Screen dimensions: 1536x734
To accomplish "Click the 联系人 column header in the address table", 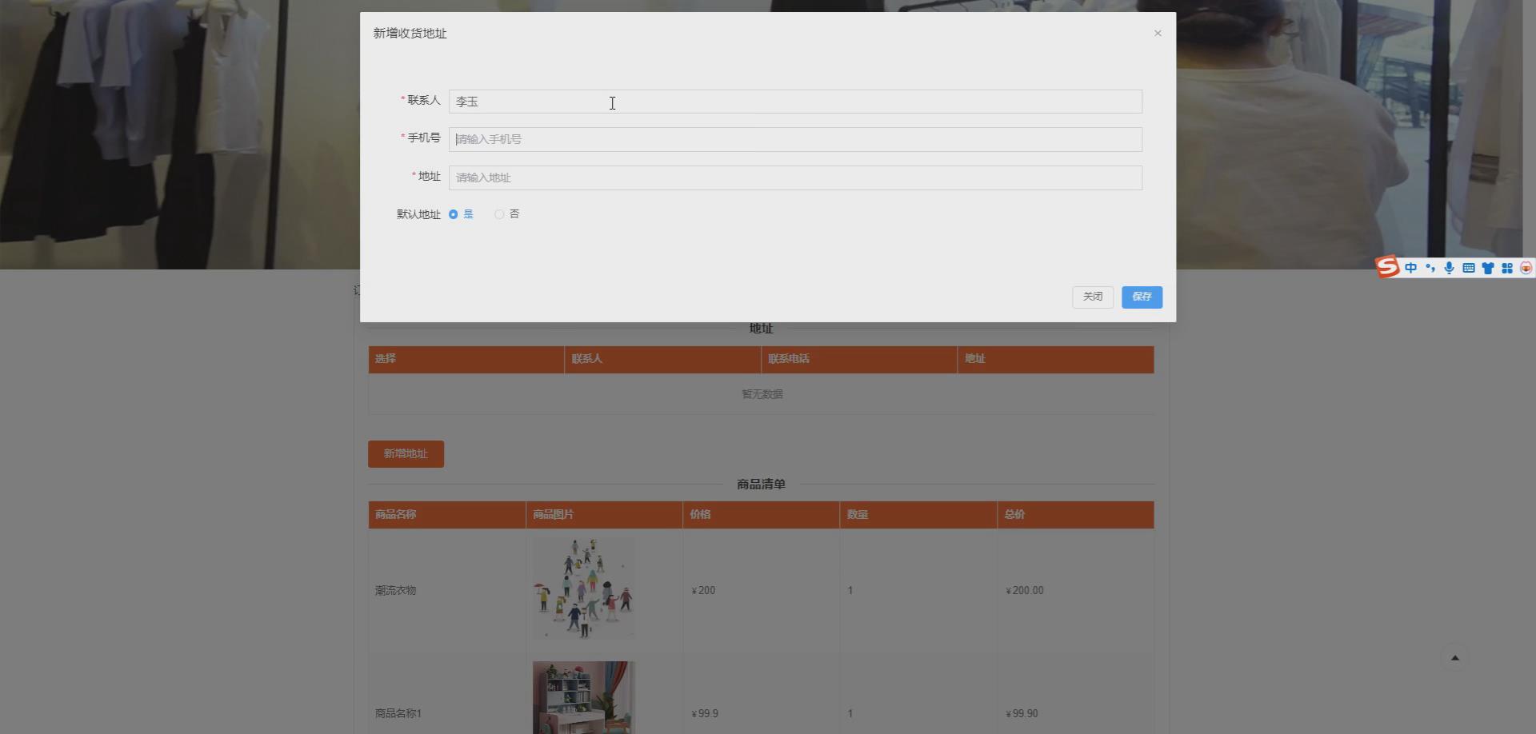I will click(662, 359).
